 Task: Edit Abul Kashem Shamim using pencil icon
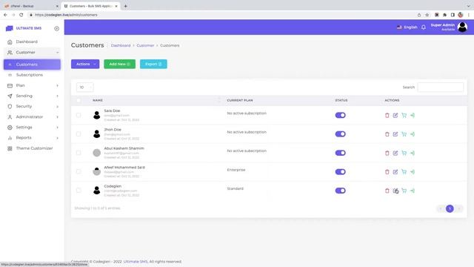click(x=395, y=153)
